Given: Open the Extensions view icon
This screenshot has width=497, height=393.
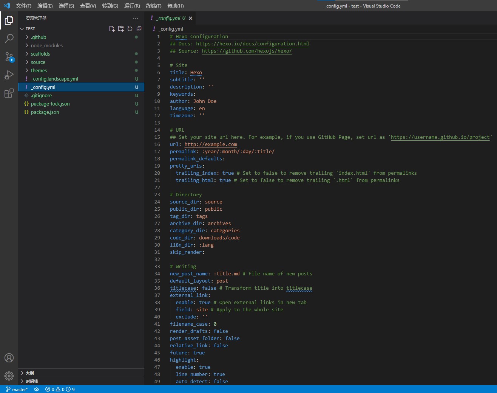Looking at the screenshot, I should pos(9,93).
